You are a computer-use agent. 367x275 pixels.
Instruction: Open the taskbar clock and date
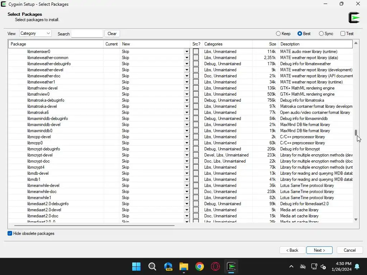pos(342,266)
